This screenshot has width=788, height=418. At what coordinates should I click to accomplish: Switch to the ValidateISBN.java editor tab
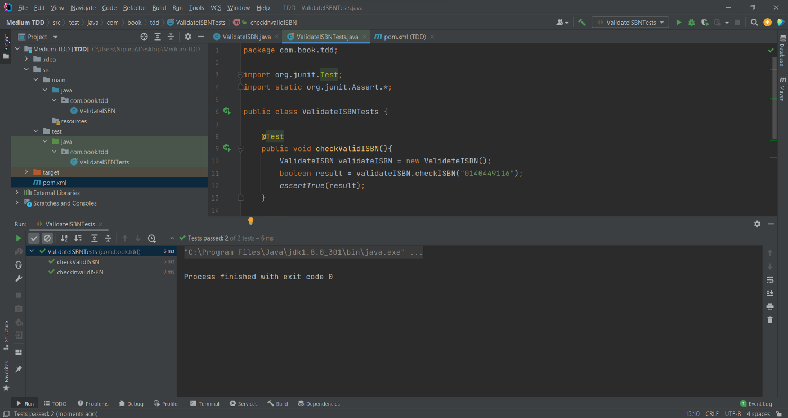pyautogui.click(x=247, y=37)
